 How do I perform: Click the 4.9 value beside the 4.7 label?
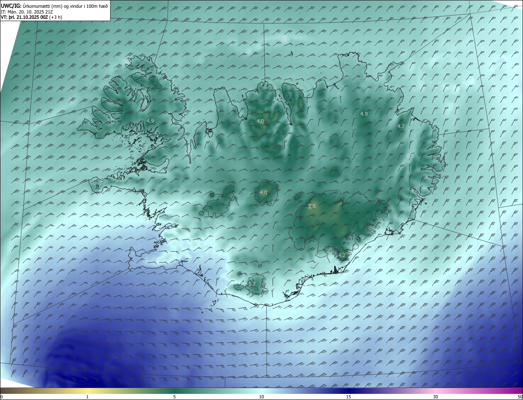[x=364, y=114]
